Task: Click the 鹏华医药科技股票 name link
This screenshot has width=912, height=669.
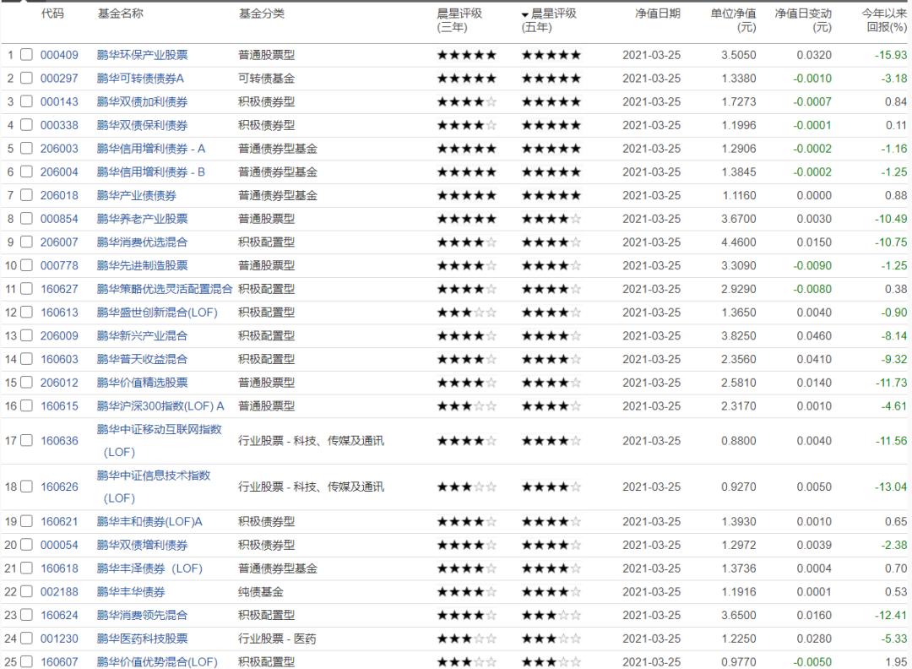Action: pos(141,639)
